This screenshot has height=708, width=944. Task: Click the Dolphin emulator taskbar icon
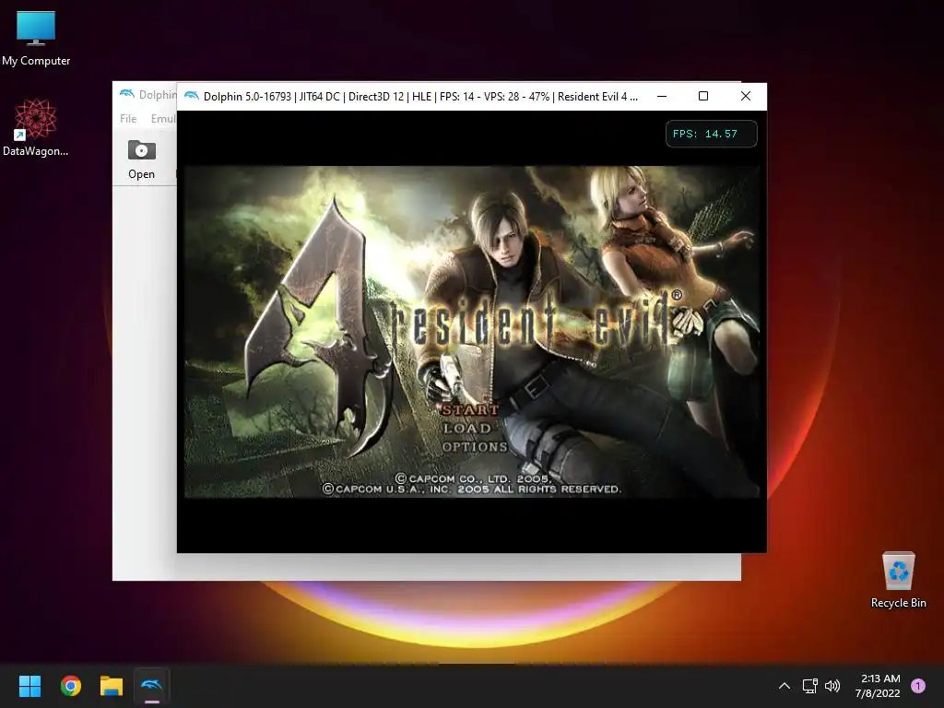click(x=152, y=686)
